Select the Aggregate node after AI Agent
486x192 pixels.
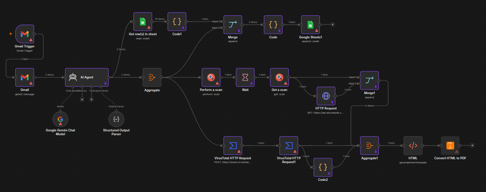point(152,77)
